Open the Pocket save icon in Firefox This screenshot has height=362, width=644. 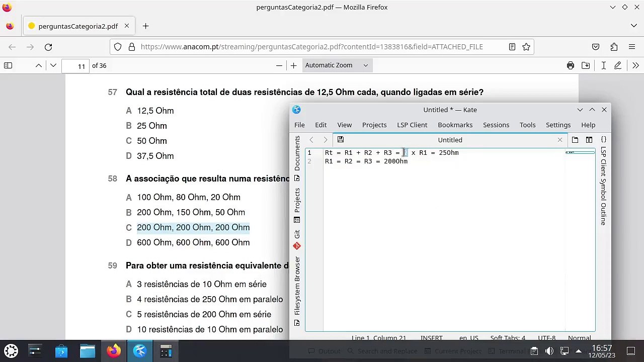click(596, 47)
